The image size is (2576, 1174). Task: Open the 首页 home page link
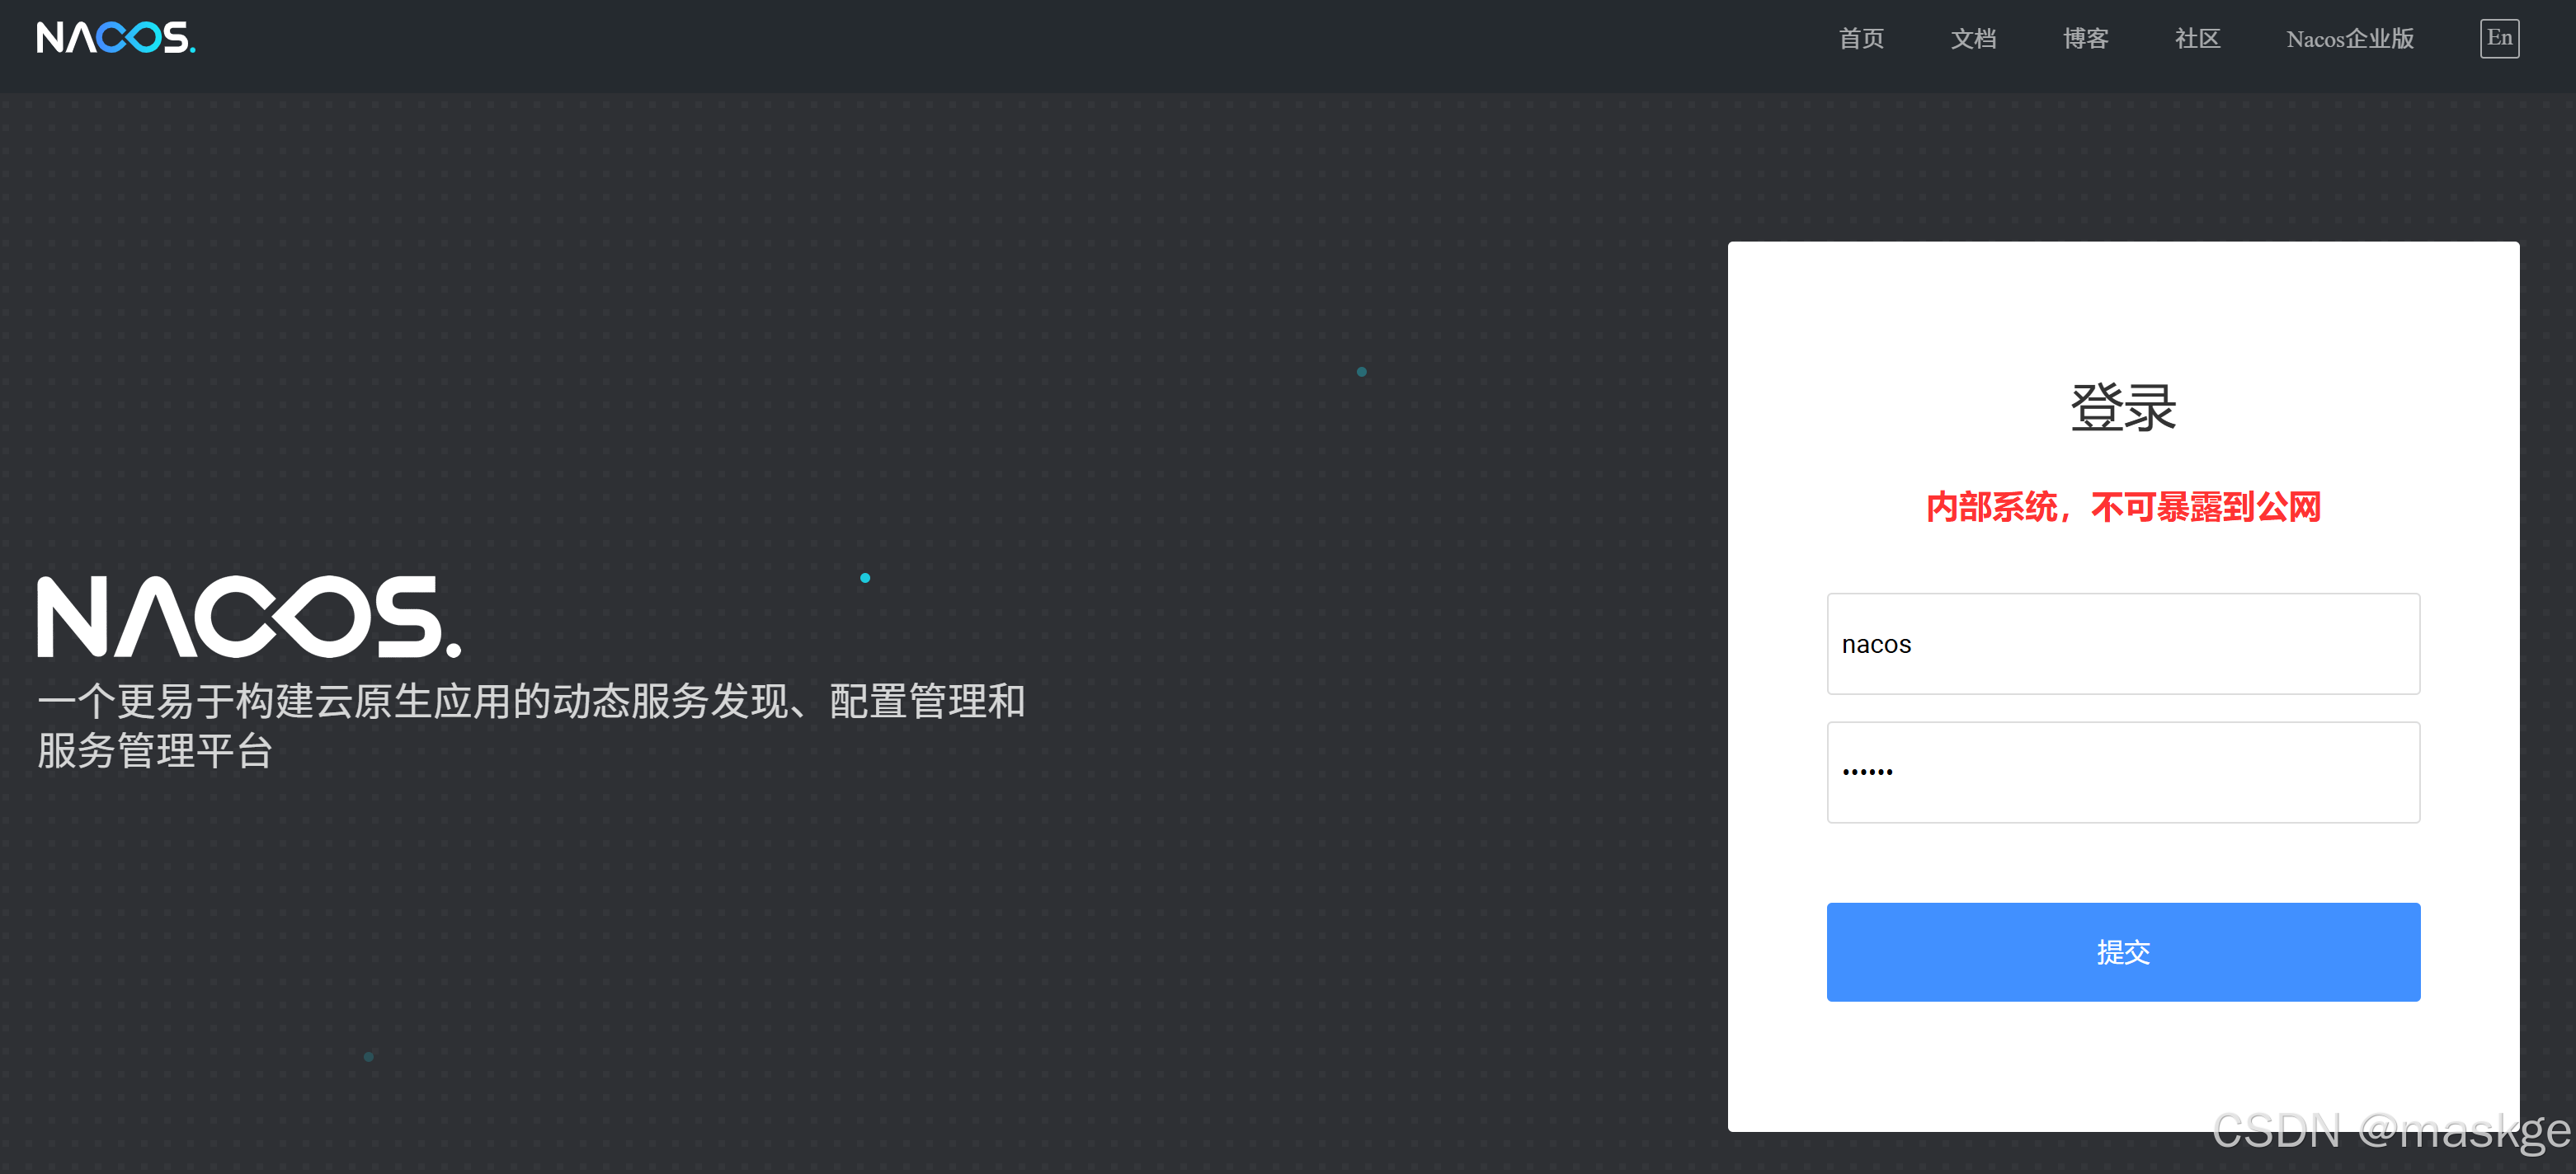tap(1861, 39)
